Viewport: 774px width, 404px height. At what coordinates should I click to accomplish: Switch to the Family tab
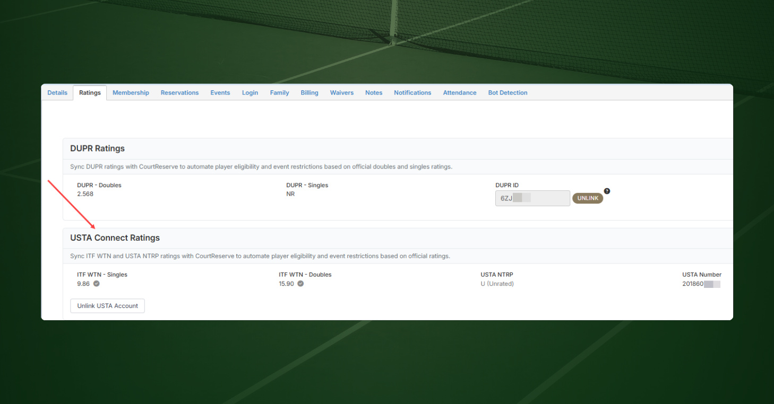[279, 93]
